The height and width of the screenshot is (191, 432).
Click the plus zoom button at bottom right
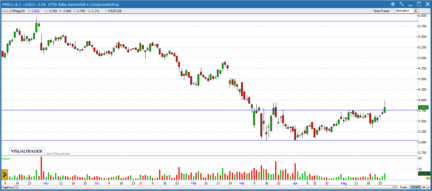click(424, 187)
